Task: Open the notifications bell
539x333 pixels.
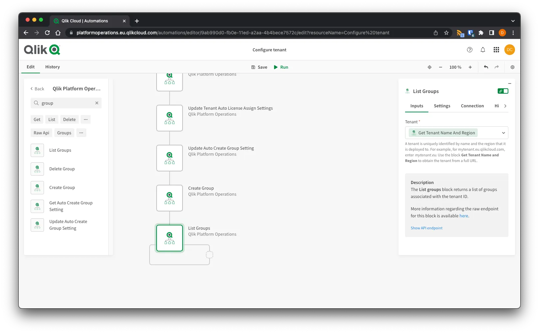Action: [x=483, y=50]
